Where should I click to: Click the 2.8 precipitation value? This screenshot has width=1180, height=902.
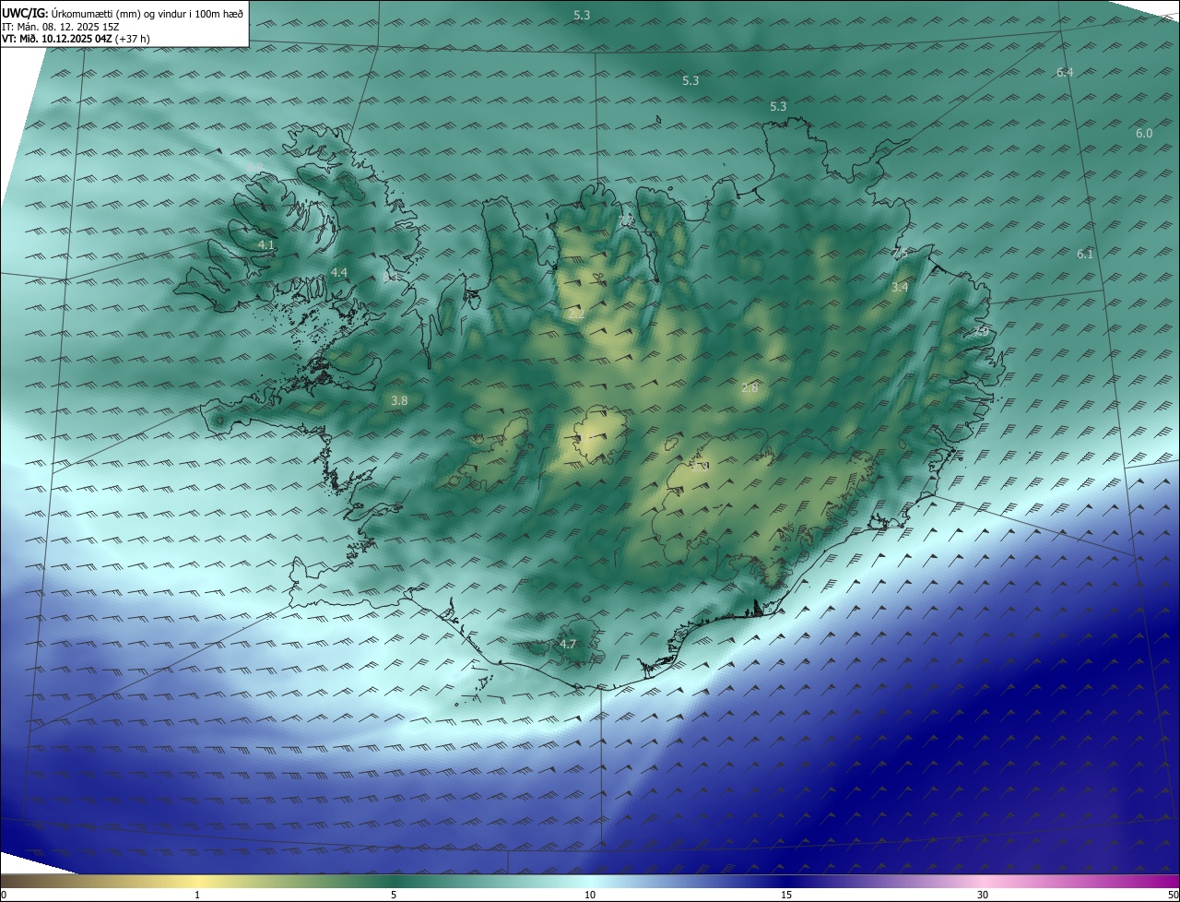[x=749, y=387]
